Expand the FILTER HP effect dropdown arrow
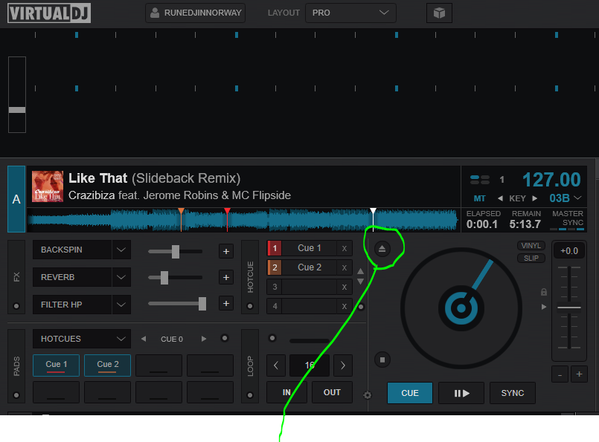The image size is (599, 442). (121, 305)
